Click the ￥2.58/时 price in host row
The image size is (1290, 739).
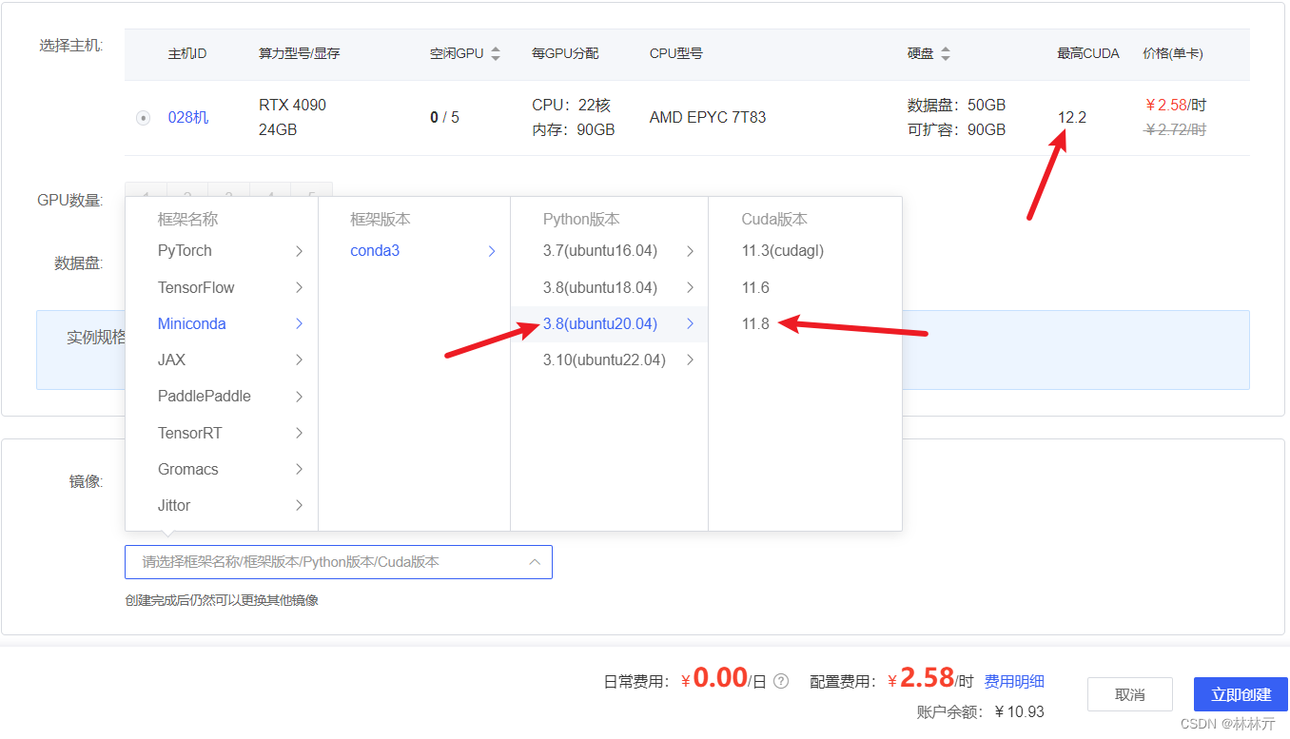1176,105
